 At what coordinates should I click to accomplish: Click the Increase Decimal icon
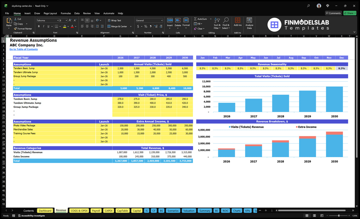[x=156, y=26]
